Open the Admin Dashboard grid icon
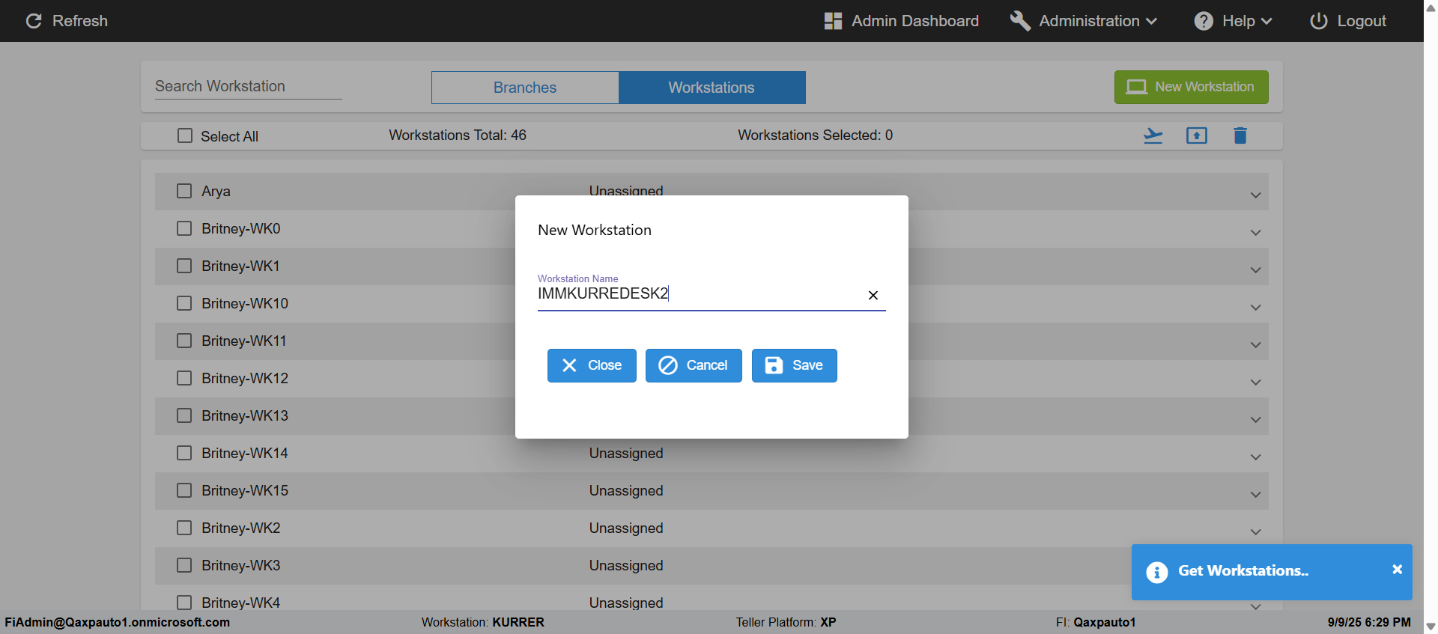 pyautogui.click(x=833, y=21)
